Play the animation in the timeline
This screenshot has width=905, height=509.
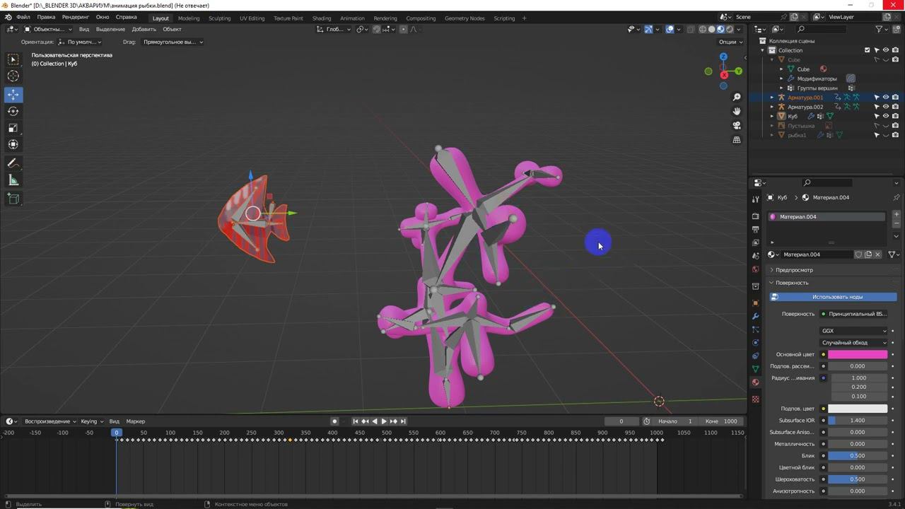(x=384, y=421)
